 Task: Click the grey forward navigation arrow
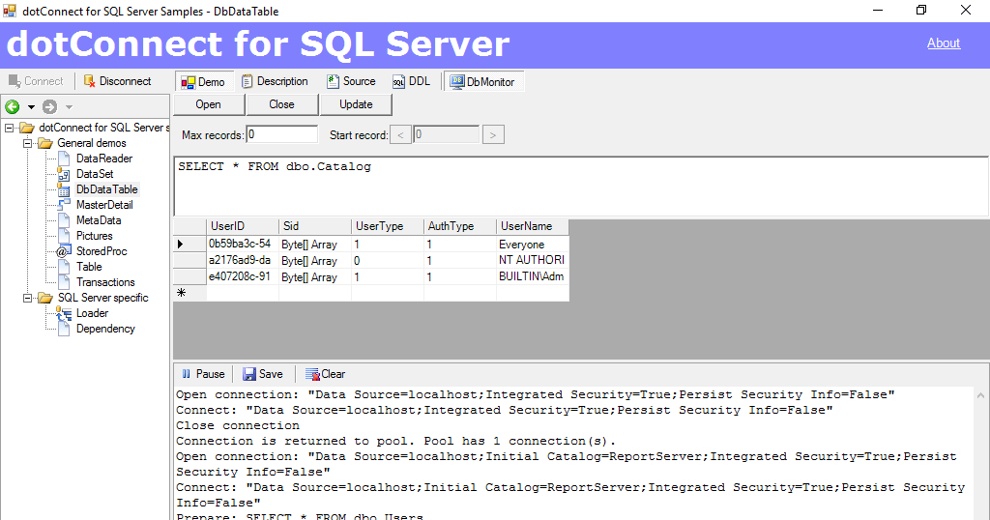(x=50, y=106)
